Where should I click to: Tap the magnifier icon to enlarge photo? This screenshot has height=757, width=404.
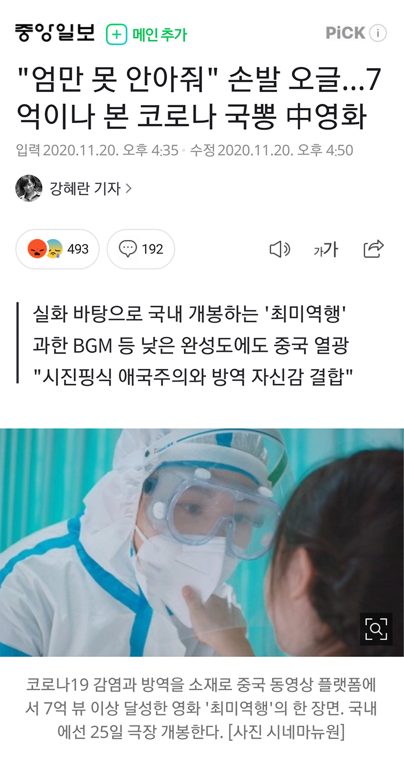point(377,629)
